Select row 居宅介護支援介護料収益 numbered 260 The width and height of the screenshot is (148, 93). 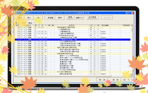tap(72, 50)
